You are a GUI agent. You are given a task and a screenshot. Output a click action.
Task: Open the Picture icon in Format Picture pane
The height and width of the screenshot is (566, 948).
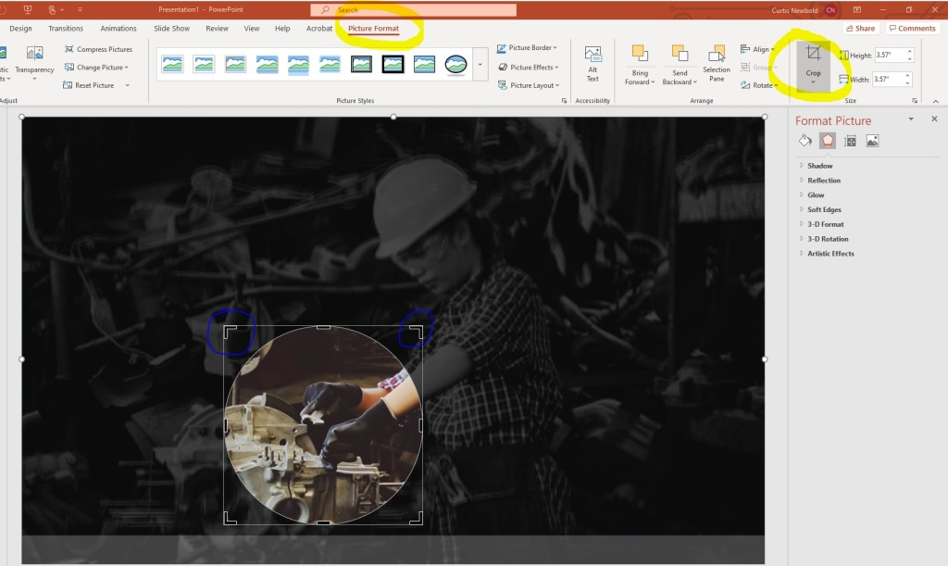[871, 140]
